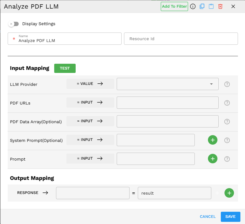Cancel the dialog changes

click(208, 217)
